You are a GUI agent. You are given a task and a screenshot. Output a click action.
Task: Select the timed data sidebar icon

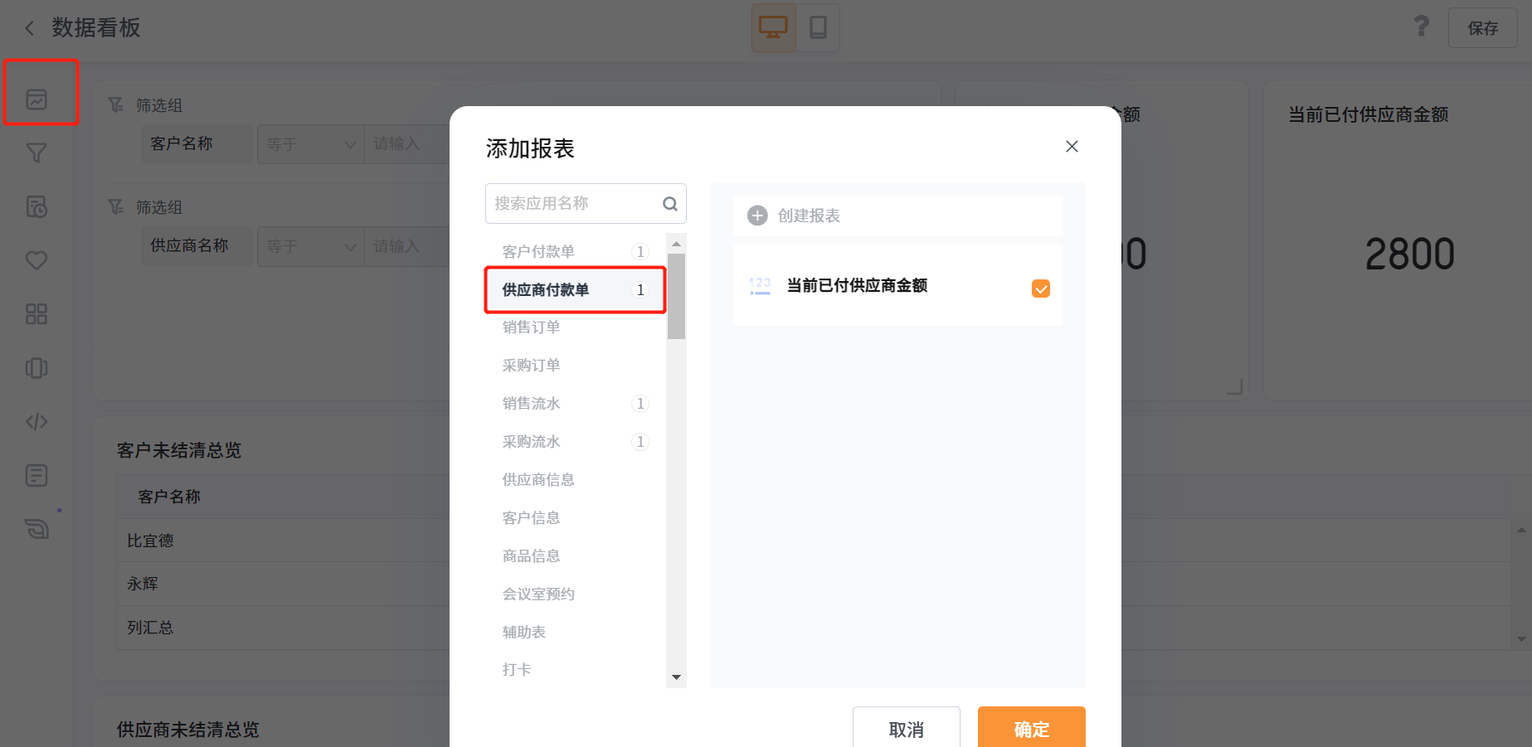pos(36,206)
